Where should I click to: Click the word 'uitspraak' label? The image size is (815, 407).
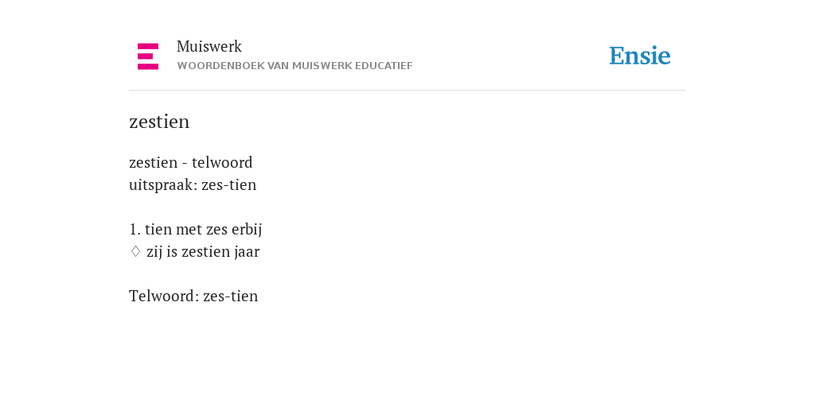pos(162,184)
